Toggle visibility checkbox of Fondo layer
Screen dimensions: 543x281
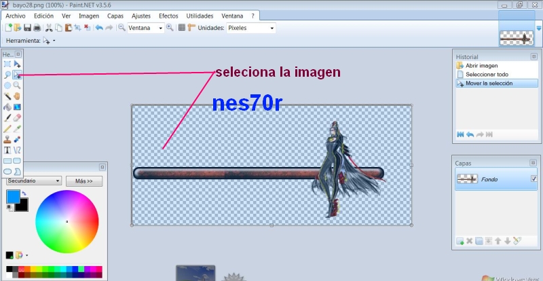tap(533, 179)
